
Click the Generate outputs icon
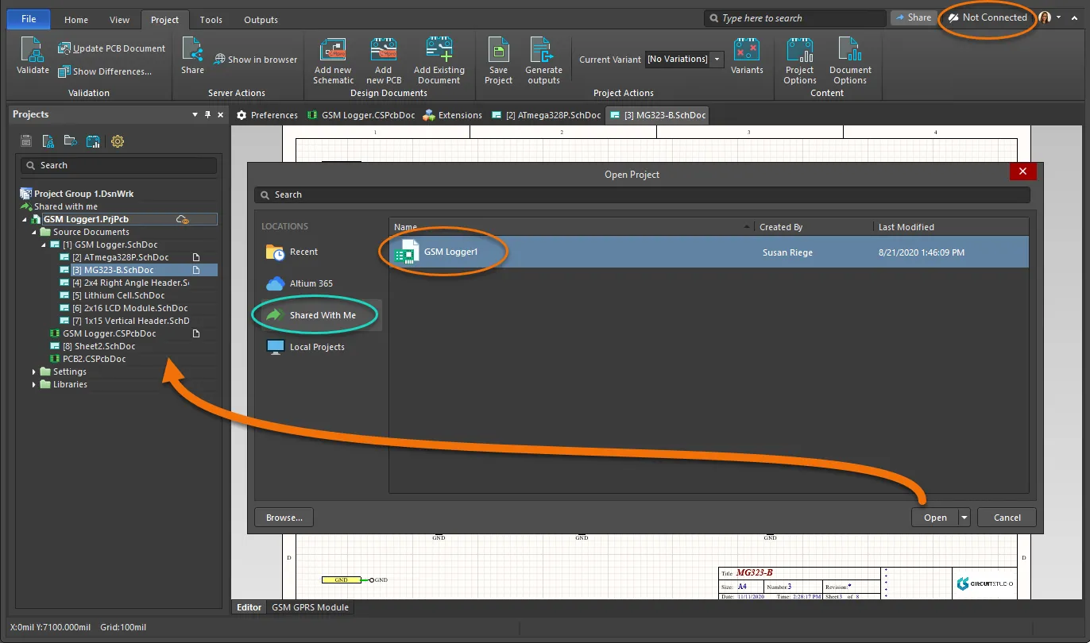click(x=543, y=49)
